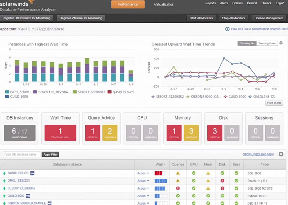Click Register DB Instance for Monitoring
This screenshot has width=288, height=205.
[26, 18]
